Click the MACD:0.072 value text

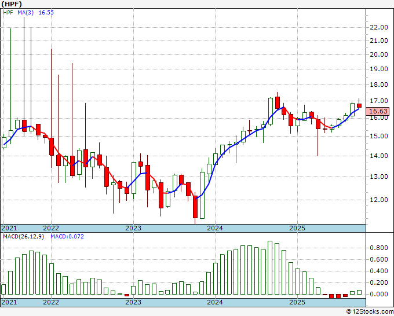point(67,237)
